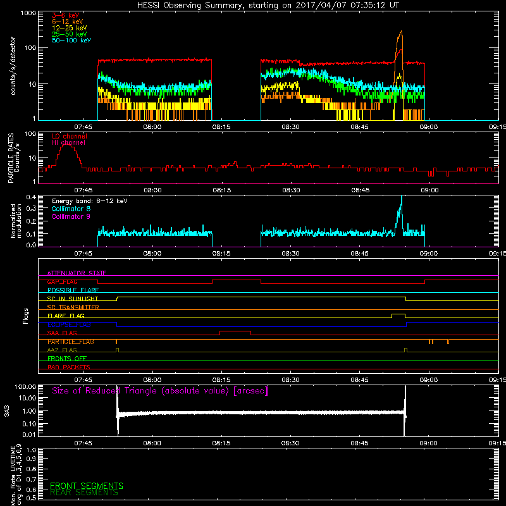Screen dimensions: 506x506
Task: Click the counts/s/detector axis label
Action: tap(13, 66)
